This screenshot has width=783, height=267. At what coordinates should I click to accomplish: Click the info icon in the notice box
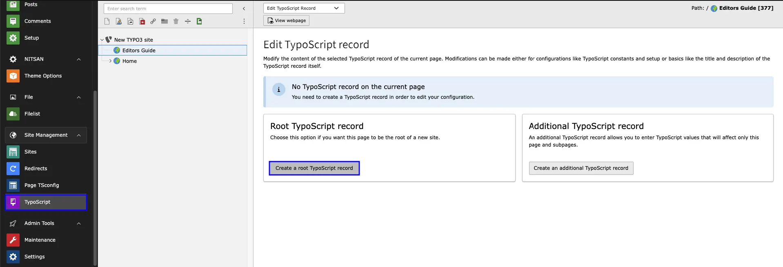click(x=279, y=89)
